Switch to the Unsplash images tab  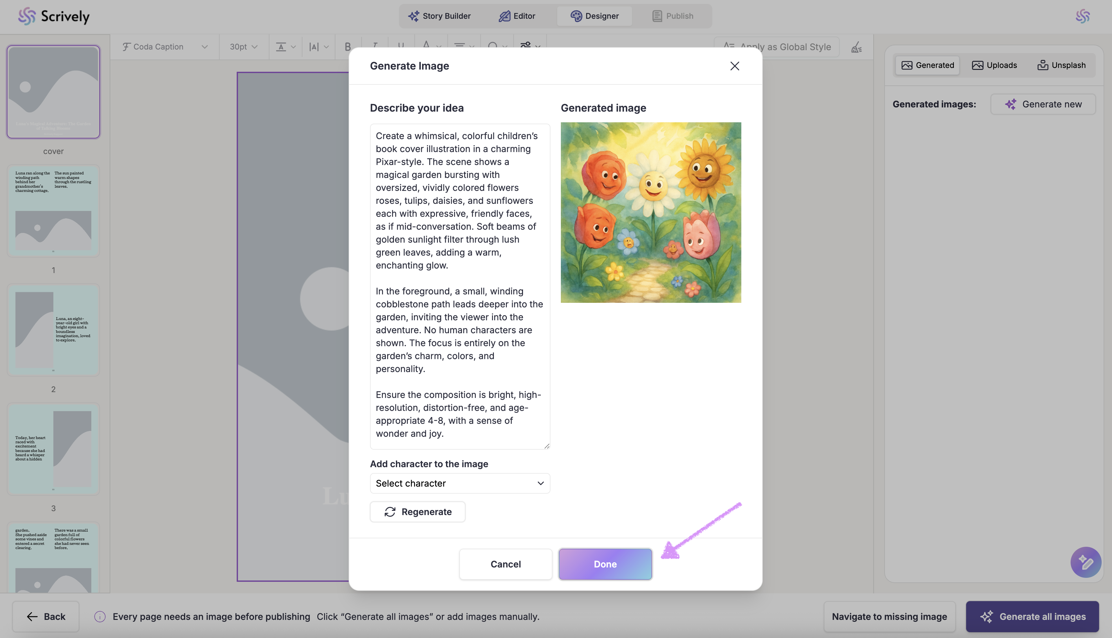tap(1061, 65)
